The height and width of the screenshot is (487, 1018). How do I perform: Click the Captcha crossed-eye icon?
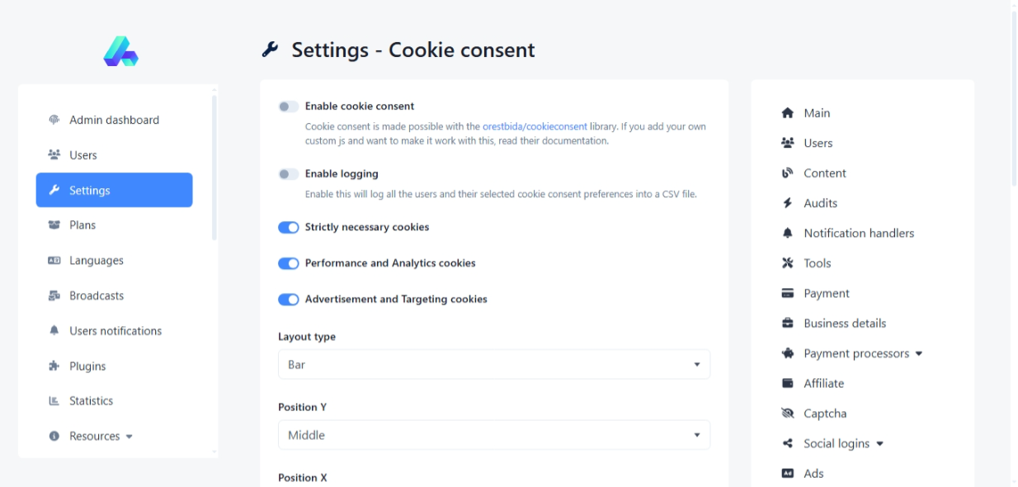787,414
